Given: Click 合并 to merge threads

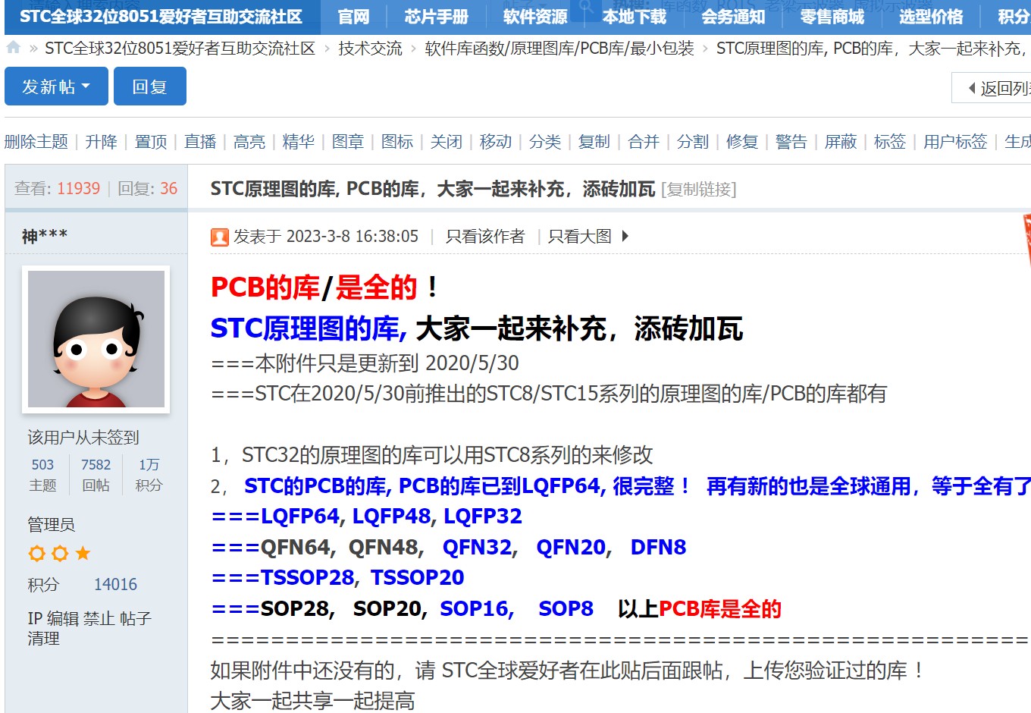Looking at the screenshot, I should pos(644,142).
